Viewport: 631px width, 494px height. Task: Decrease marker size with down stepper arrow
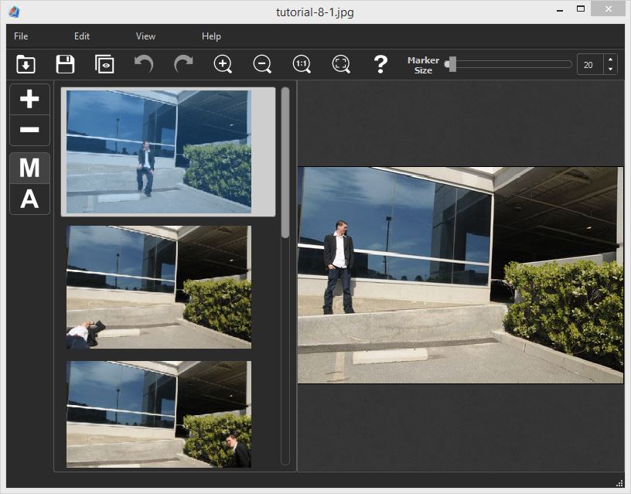612,70
